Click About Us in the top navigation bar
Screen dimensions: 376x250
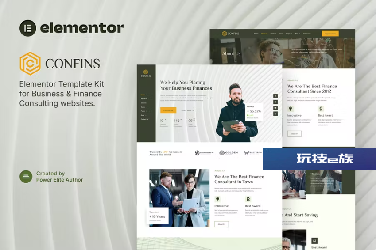(264, 34)
